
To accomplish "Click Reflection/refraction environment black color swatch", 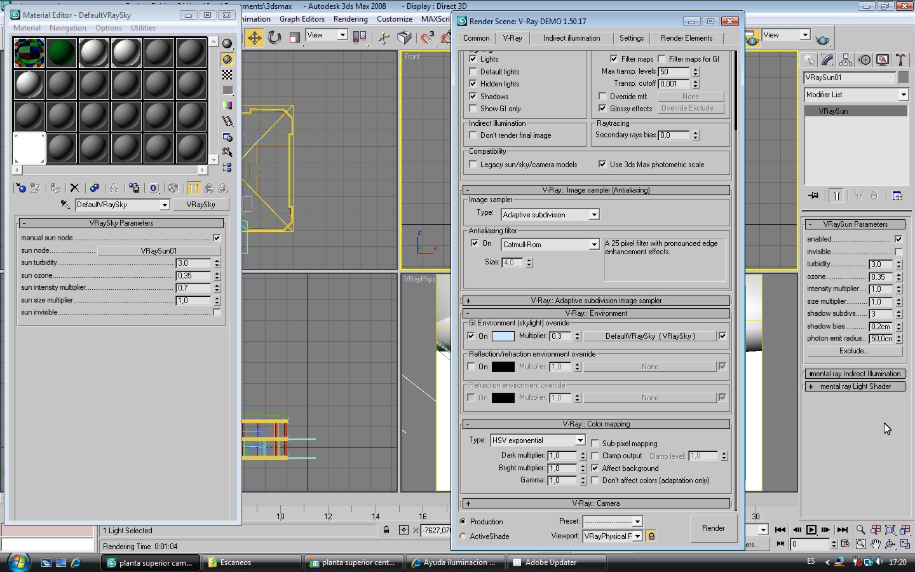I will (503, 367).
